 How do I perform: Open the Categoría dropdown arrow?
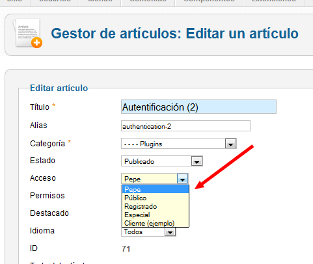click(x=230, y=144)
